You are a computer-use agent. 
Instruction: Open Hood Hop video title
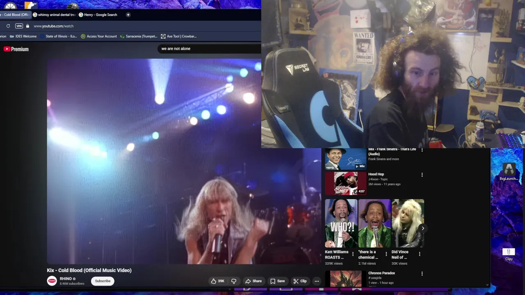(x=376, y=174)
